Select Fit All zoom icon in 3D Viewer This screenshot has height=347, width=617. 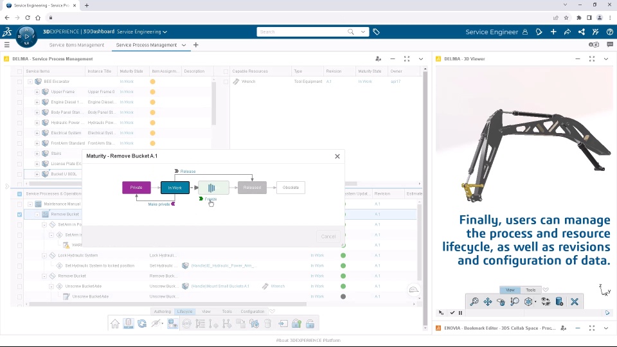tap(474, 302)
